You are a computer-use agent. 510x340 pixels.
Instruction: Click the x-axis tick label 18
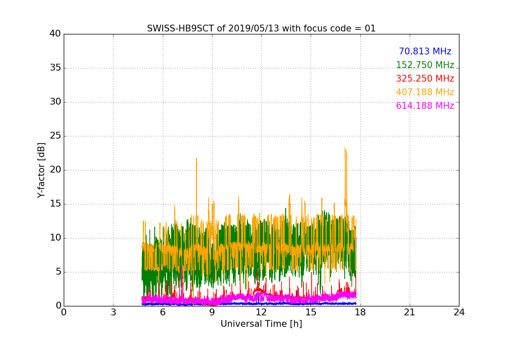[360, 312]
